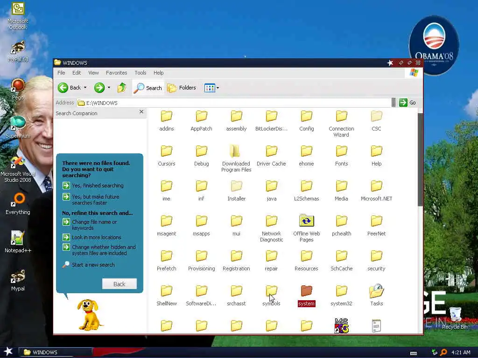Image resolution: width=478 pixels, height=358 pixels.
Task: Click the green Forward arrow button
Action: coord(99,88)
